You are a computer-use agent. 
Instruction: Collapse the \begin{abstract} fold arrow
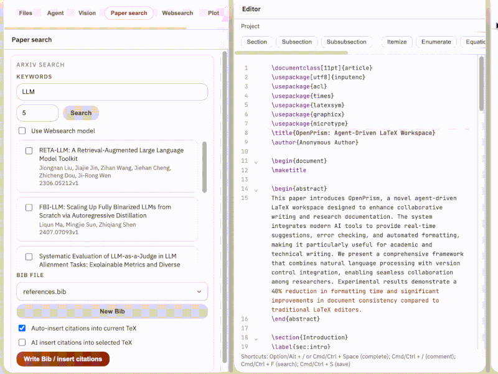point(256,190)
